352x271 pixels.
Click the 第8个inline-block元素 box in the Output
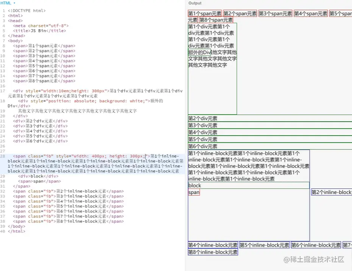pos(213,252)
